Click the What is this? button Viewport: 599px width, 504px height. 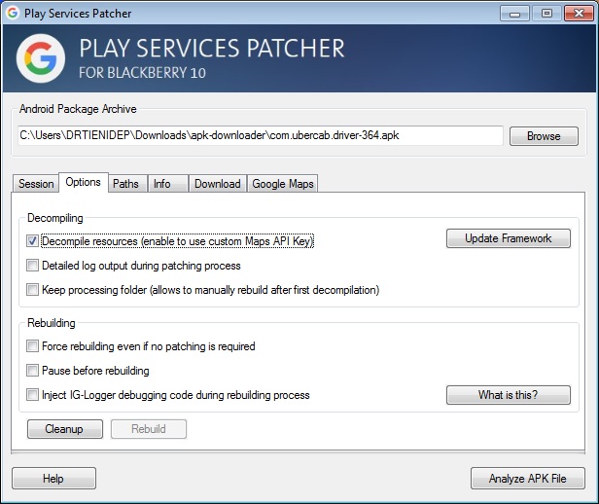coord(508,395)
